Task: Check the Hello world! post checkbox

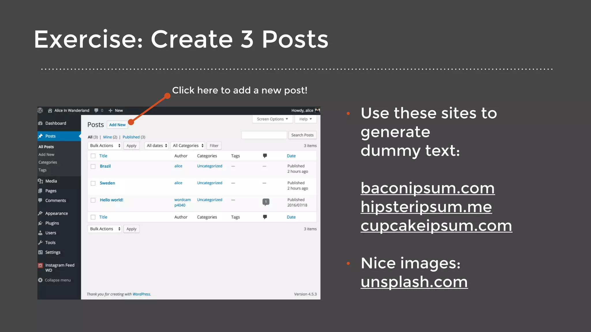Action: (x=93, y=200)
